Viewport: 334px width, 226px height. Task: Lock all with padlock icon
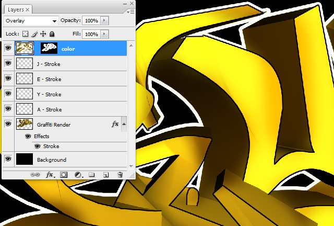[x=52, y=34]
